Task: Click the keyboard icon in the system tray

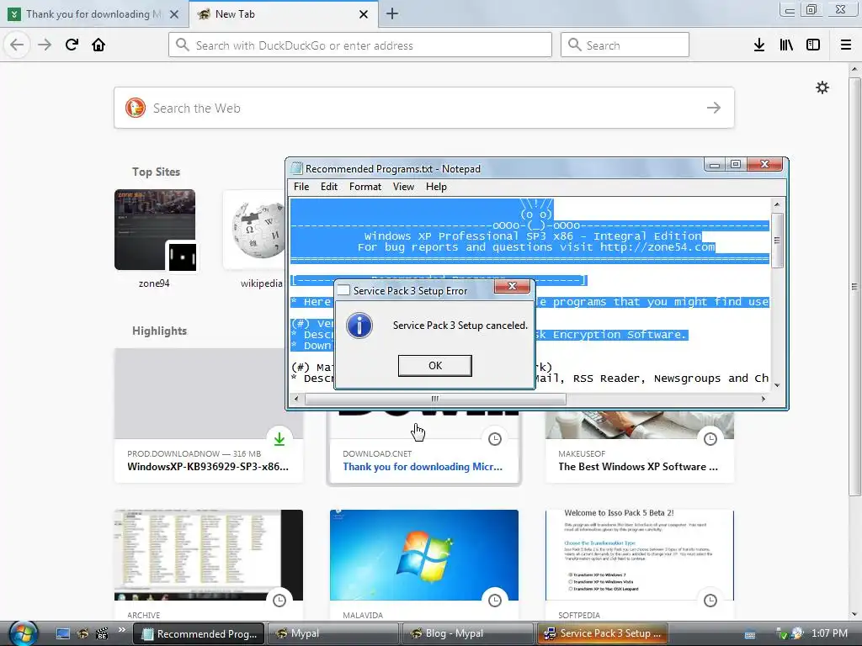Action: coord(749,634)
